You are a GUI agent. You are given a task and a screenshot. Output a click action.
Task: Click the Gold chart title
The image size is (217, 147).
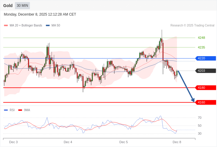tap(8, 6)
